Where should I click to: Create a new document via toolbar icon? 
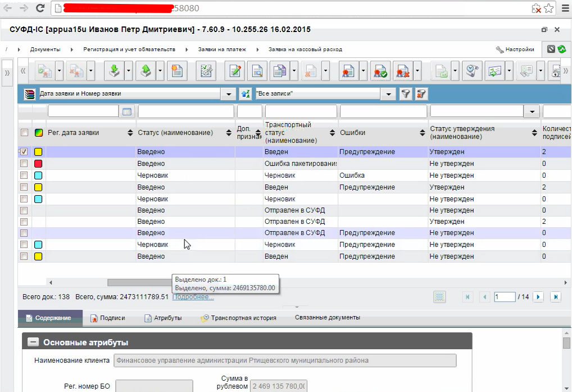(x=178, y=71)
